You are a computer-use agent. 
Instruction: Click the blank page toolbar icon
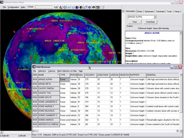coord(102,7)
